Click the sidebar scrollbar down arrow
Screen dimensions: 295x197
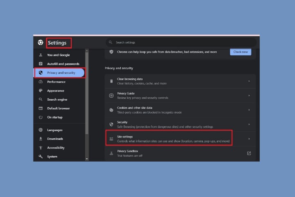[87, 159]
